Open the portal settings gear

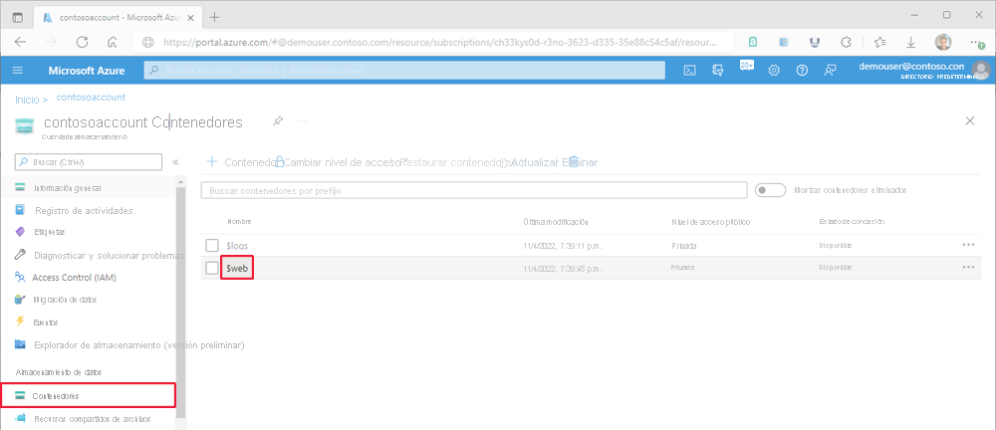pos(774,71)
